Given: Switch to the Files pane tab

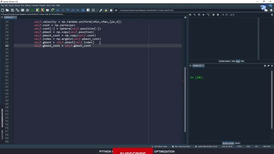Looking at the screenshot, I should tap(242, 61).
